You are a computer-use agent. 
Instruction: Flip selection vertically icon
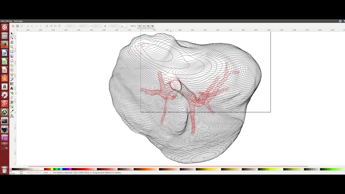pyautogui.click(x=41, y=26)
